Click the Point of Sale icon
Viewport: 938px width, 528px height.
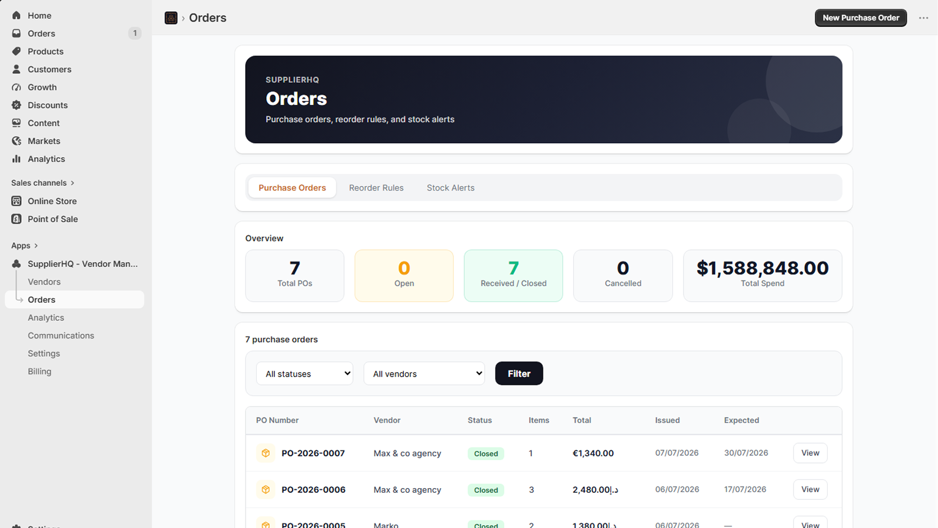[x=16, y=219]
